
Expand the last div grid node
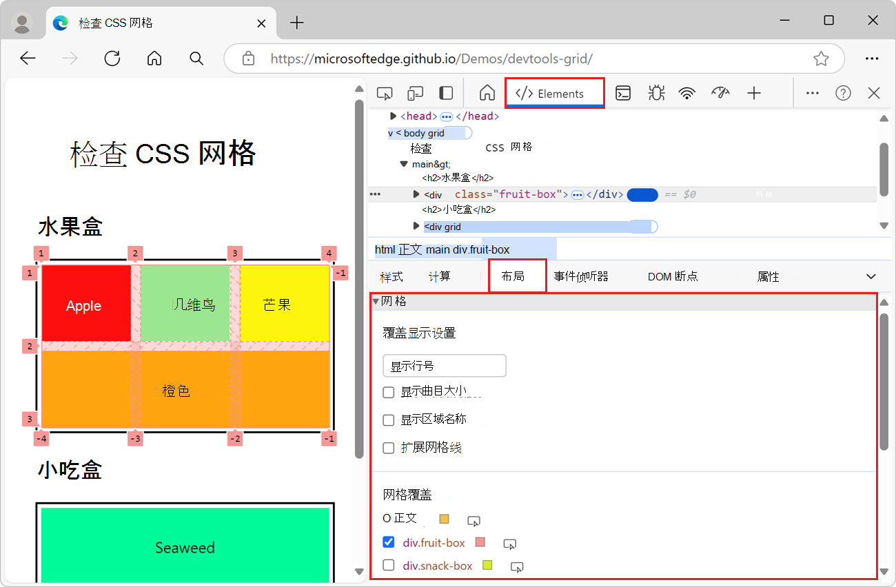[x=416, y=226]
